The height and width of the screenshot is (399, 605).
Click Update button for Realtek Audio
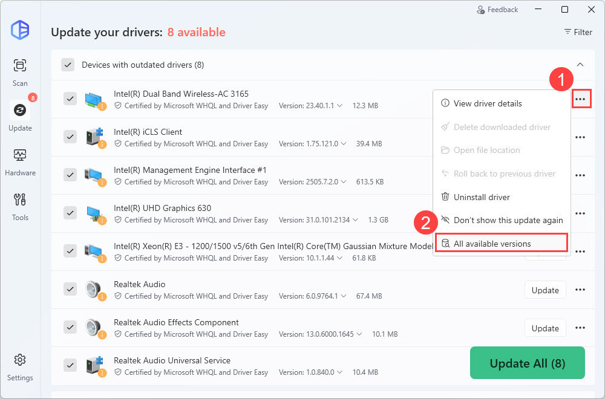click(544, 290)
